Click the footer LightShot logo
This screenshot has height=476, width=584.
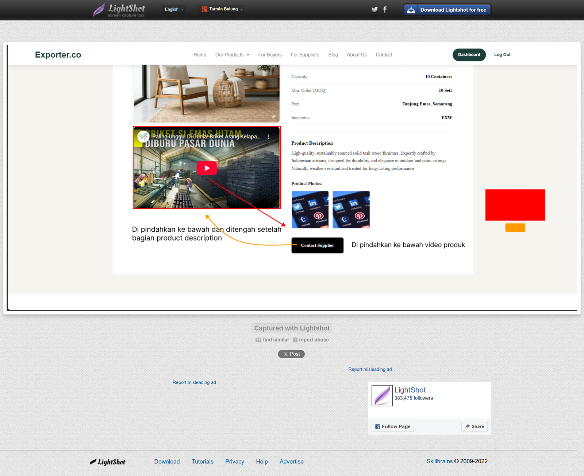[x=108, y=462]
